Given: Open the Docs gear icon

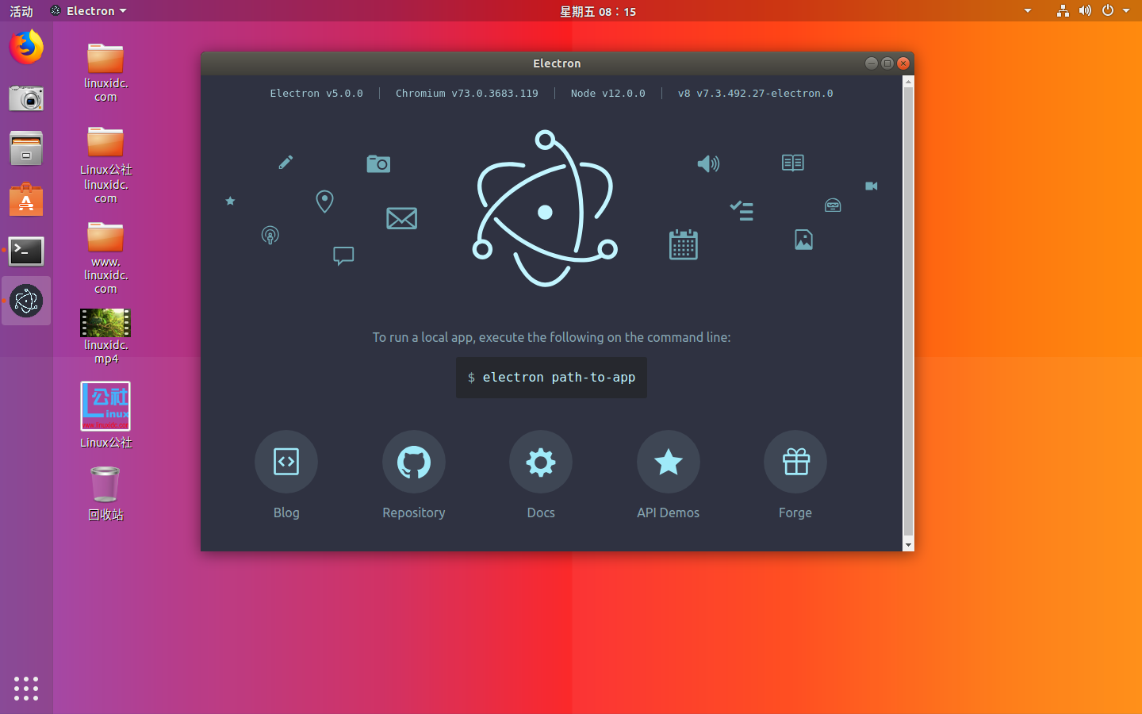Looking at the screenshot, I should (x=541, y=462).
